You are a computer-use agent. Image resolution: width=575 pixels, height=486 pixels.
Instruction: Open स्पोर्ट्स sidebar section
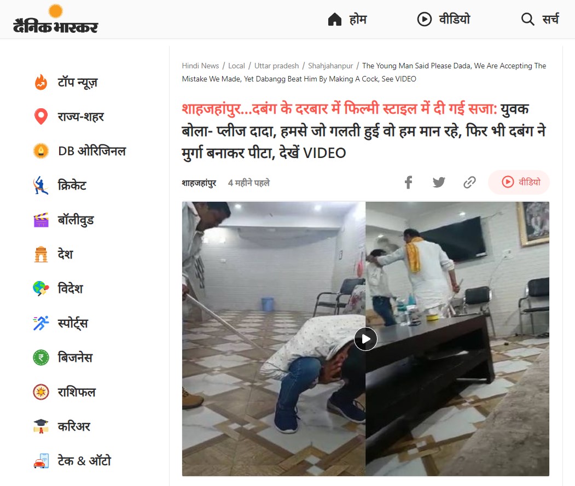[x=73, y=323]
